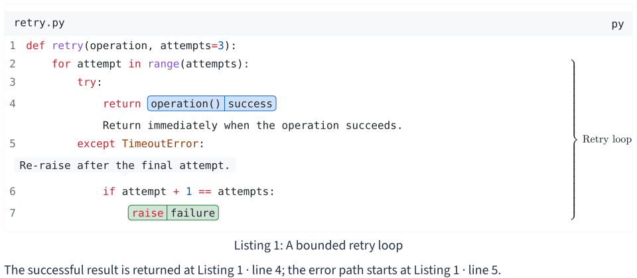Click the 'Re-raise after the final attempt.' callout
The width and height of the screenshot is (637, 278).
pos(125,165)
